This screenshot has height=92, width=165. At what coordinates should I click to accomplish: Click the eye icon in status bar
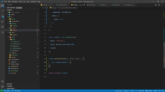tap(13, 91)
